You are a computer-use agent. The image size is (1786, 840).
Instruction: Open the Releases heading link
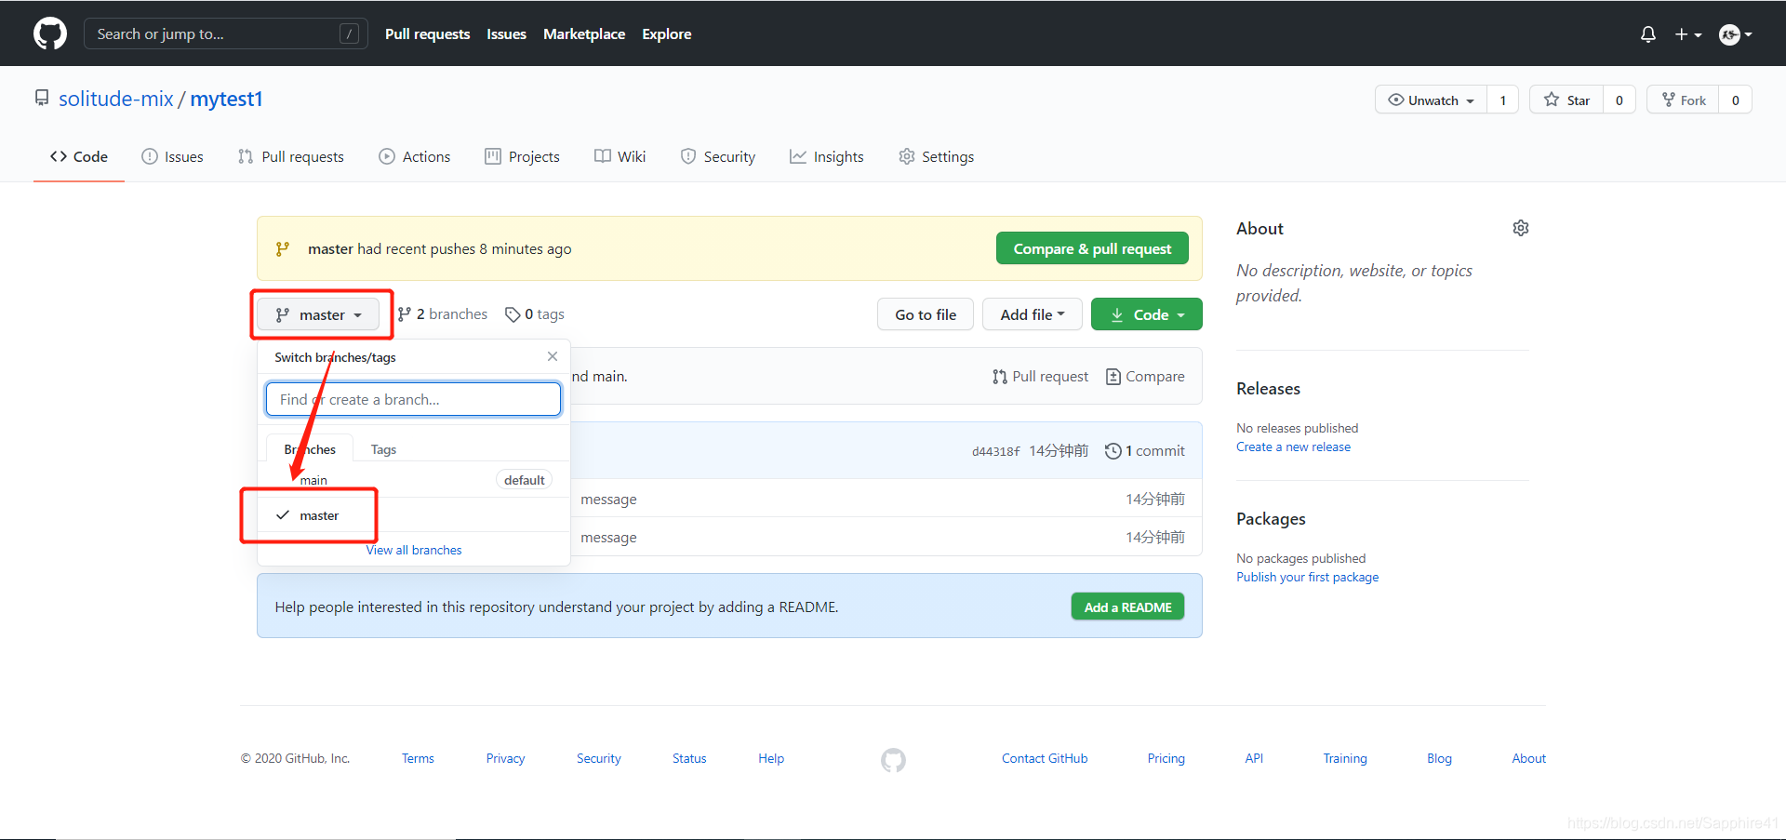(x=1268, y=388)
